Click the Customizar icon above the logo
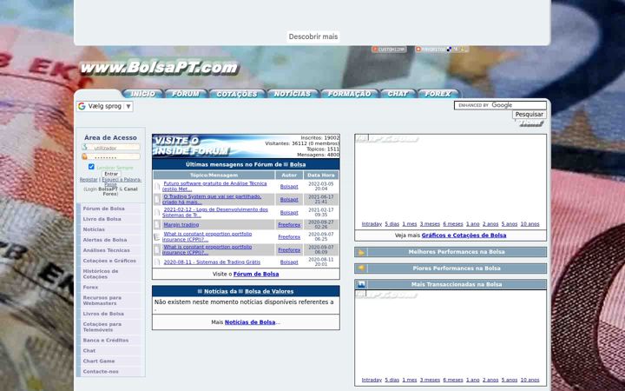Screen dimensions: 625x391 (389, 50)
